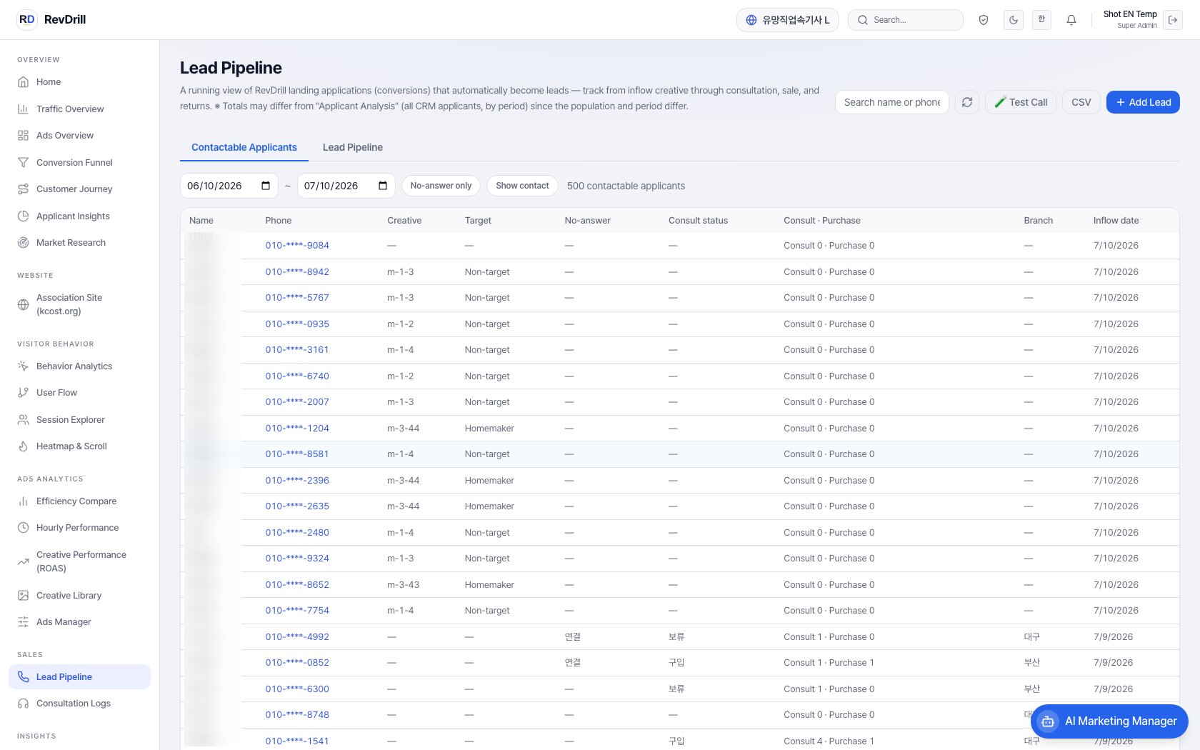The image size is (1200, 750).
Task: Select Consultation Logs in sidebar
Action: 79,704
